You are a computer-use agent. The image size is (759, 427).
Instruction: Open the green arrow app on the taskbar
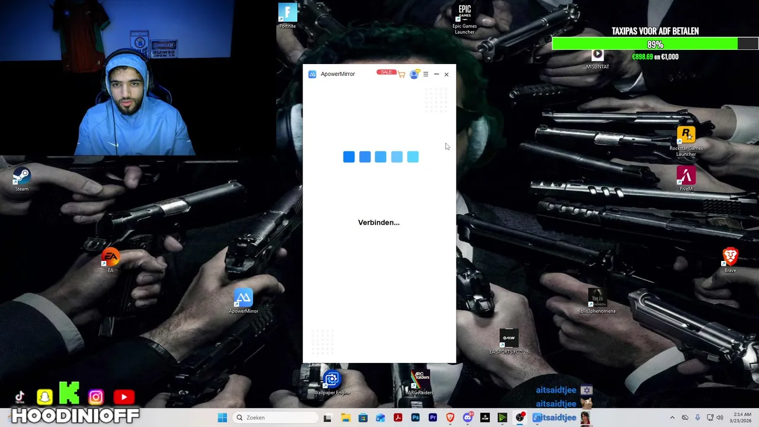pyautogui.click(x=502, y=418)
